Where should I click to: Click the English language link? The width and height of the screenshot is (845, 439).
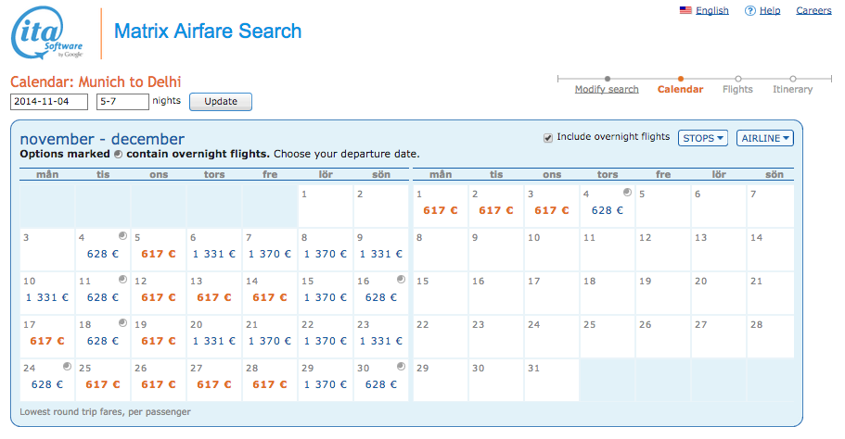(711, 11)
